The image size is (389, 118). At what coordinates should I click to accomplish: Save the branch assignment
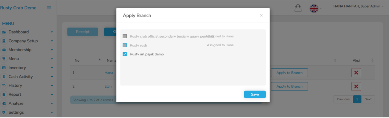(x=255, y=94)
